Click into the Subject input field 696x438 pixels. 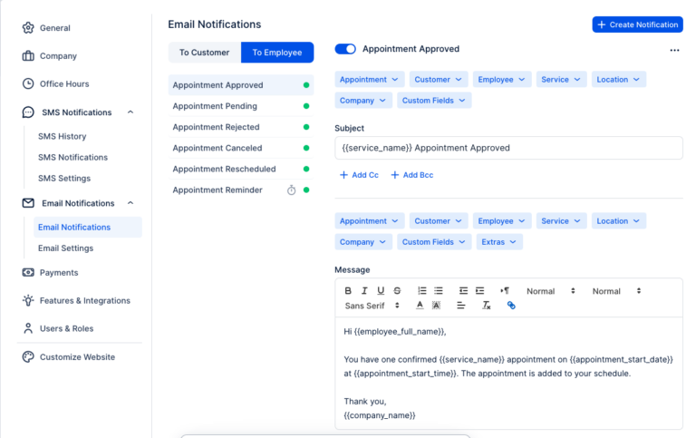[x=508, y=148]
